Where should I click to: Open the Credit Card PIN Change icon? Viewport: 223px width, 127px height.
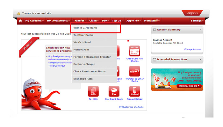point(134,51)
